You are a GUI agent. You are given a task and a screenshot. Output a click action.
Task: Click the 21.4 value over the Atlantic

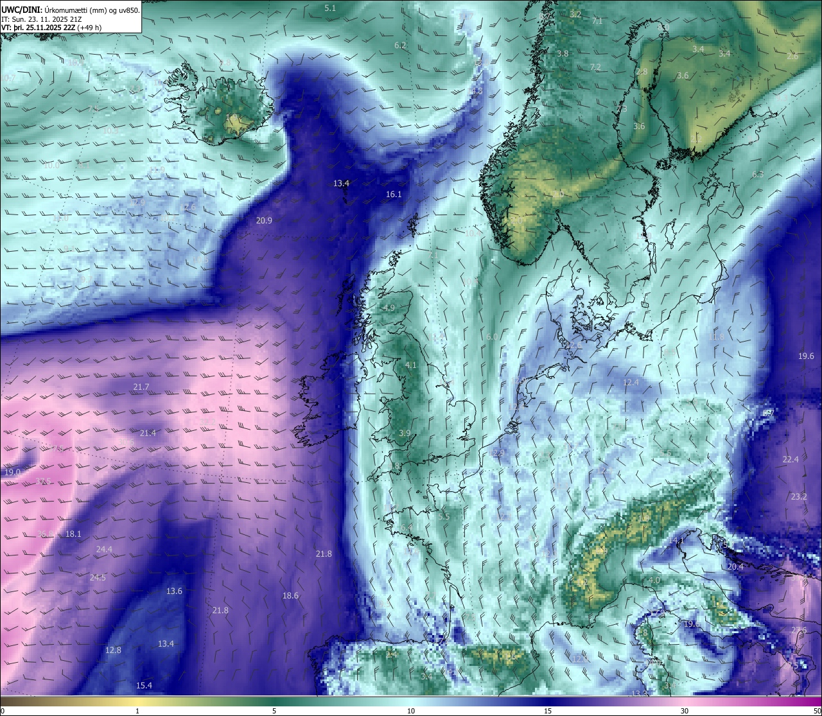(148, 433)
